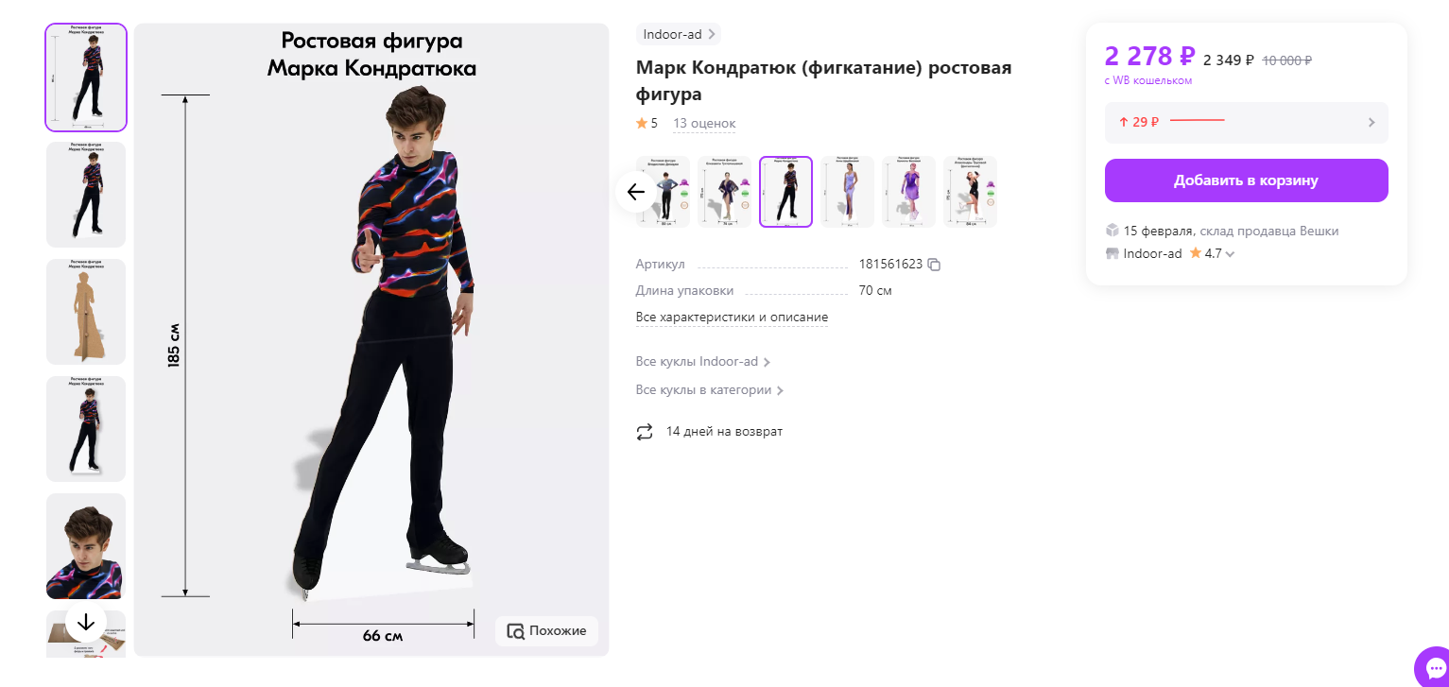1449x687 pixels.
Task: Find similar items with Похожие button
Action: (x=546, y=631)
